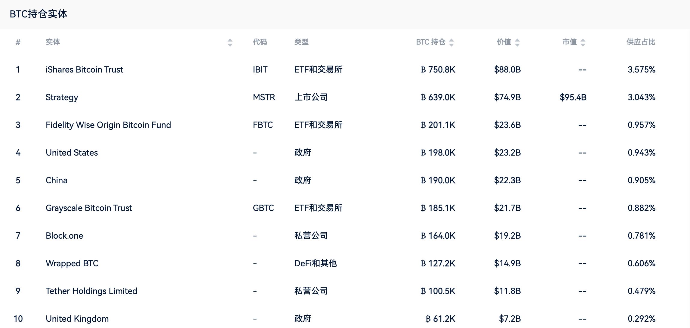Open United States holdings entry
This screenshot has width=690, height=328.
tap(72, 153)
